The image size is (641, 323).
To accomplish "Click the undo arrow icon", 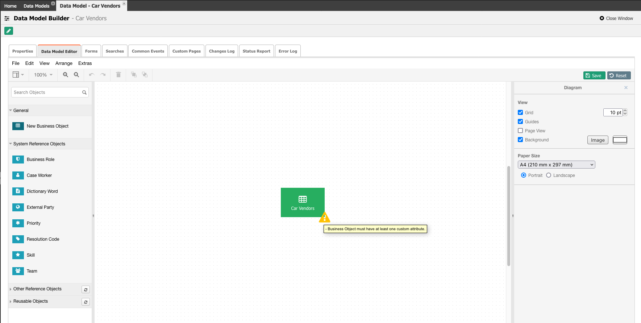I will [x=92, y=75].
